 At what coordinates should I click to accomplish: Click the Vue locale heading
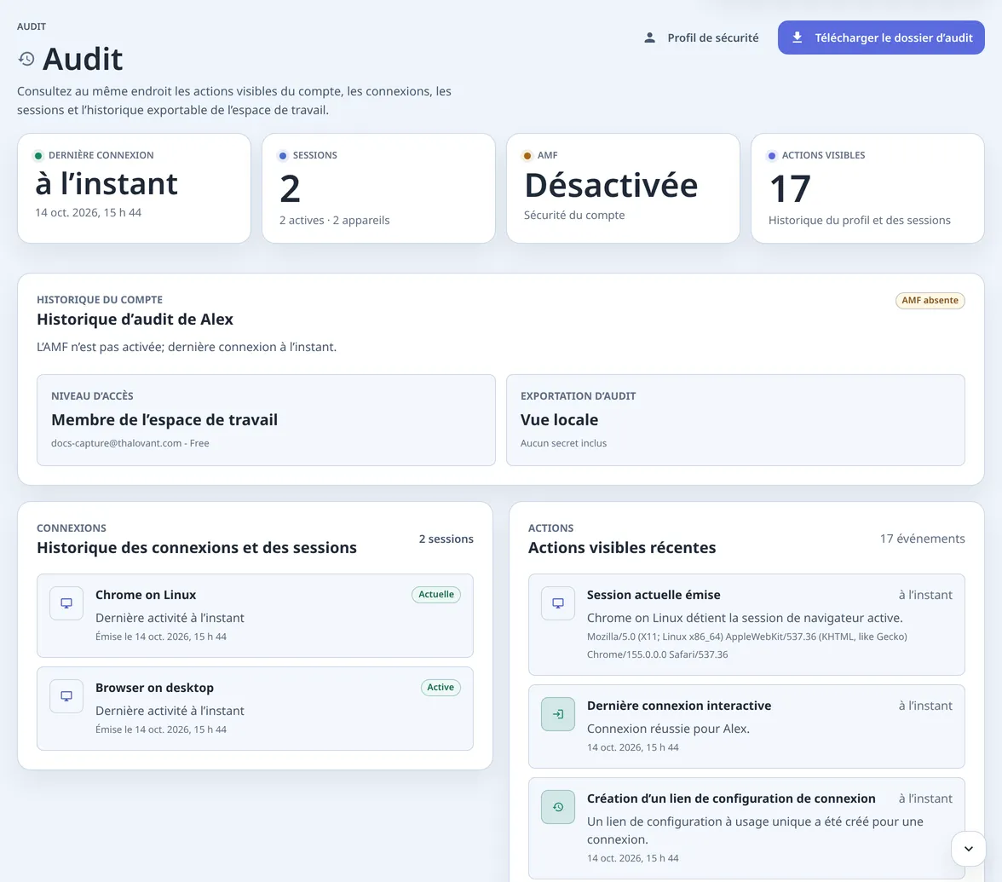[x=559, y=420]
